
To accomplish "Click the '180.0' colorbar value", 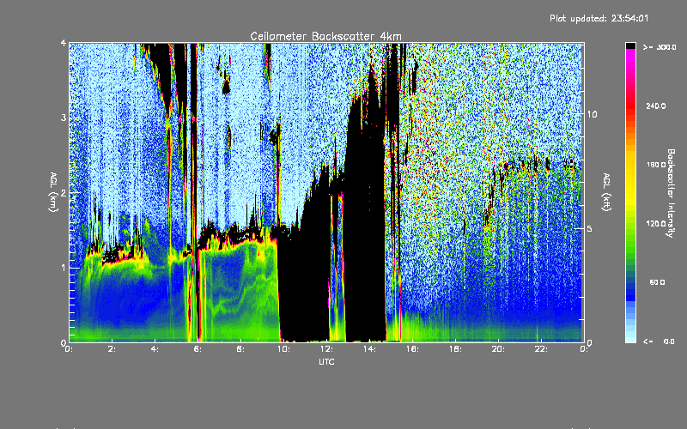I will tap(655, 165).
